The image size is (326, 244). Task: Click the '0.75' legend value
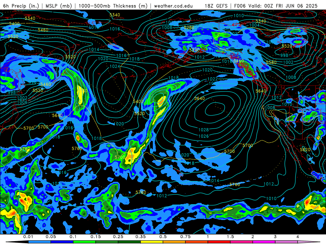(x=185, y=237)
